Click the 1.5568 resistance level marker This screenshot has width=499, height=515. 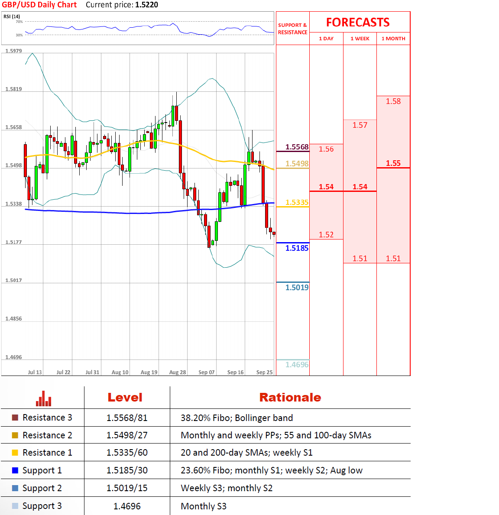pyautogui.click(x=297, y=147)
